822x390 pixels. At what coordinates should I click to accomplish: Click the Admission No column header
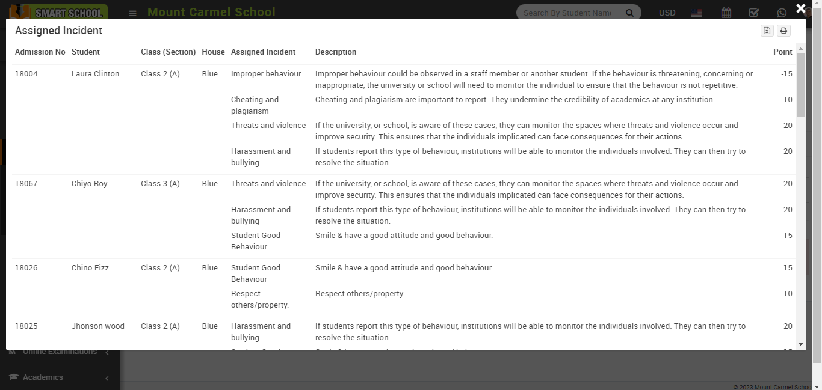40,52
